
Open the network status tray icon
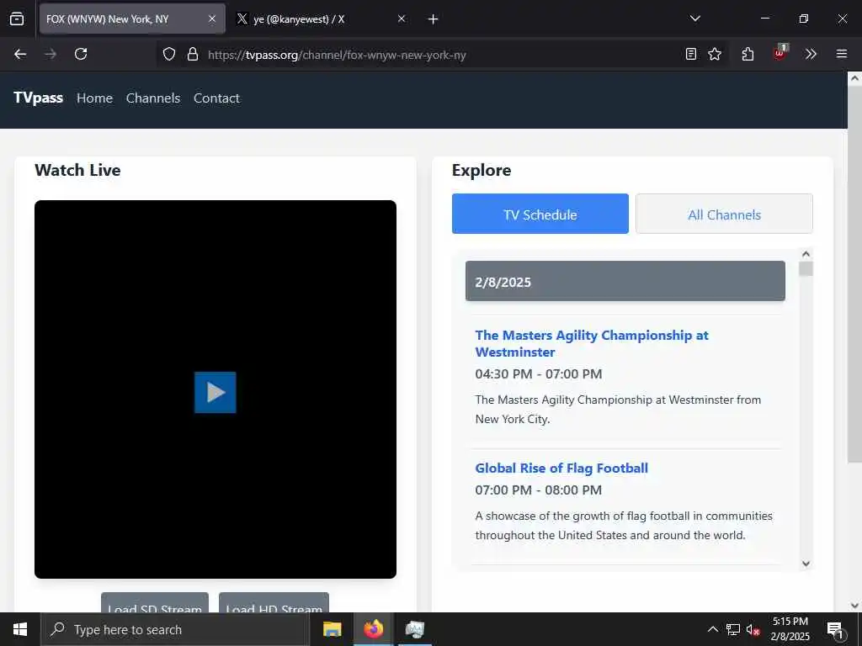(x=733, y=629)
